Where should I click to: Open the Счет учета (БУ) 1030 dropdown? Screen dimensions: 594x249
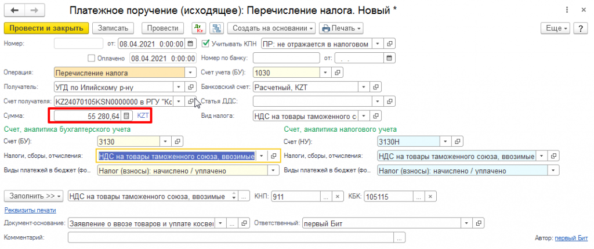326,73
